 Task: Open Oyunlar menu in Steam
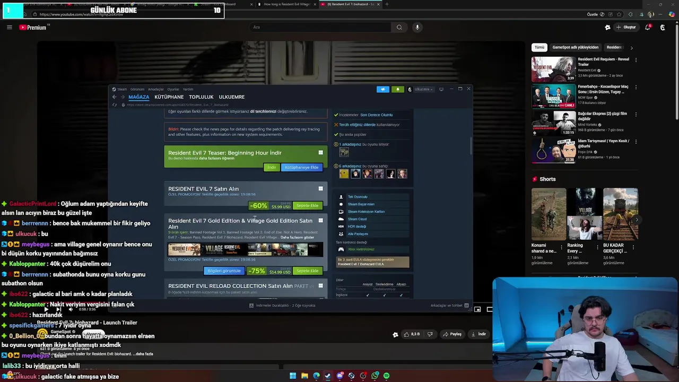click(173, 89)
